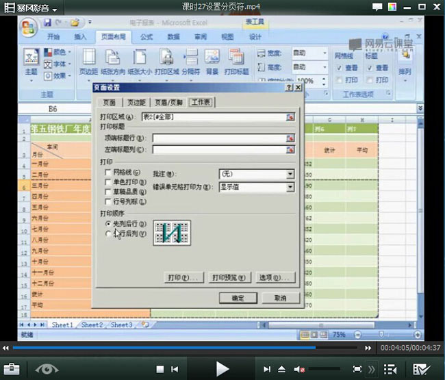Open the player skin color icon
The height and width of the screenshot is (380, 445).
click(x=392, y=7)
